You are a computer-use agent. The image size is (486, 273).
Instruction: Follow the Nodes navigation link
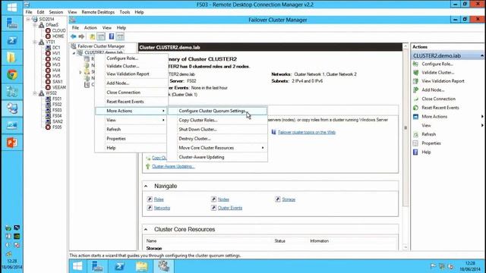point(223,199)
